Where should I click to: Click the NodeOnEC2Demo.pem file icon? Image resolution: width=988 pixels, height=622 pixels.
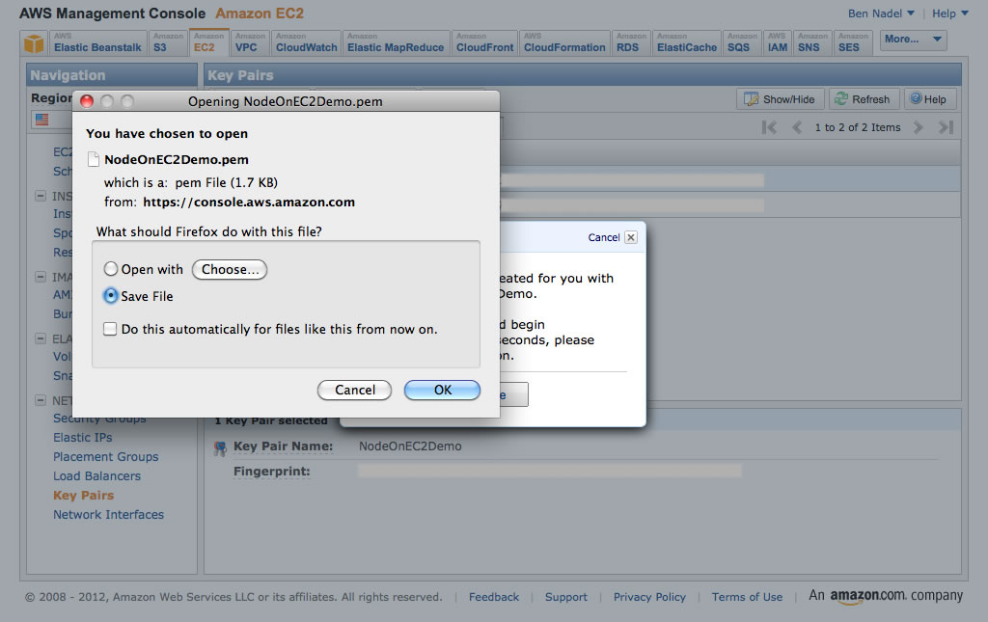click(94, 159)
